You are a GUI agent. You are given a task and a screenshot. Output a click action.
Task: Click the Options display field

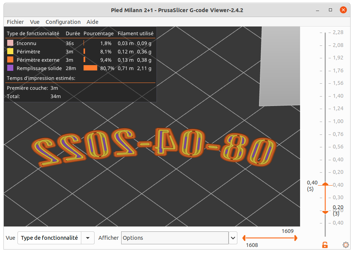(175, 238)
